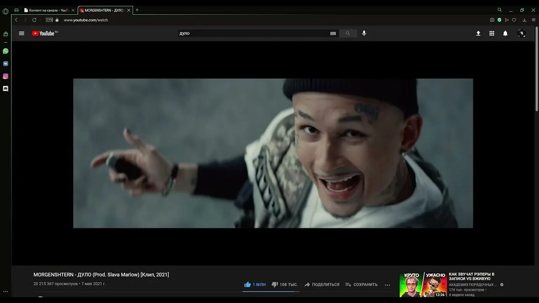
Task: Open 'КАК ЗВУЧАТ РЭПЕРЫ В ЗАПИСИ VS ВЖИВУЮ' title
Action: tap(472, 276)
